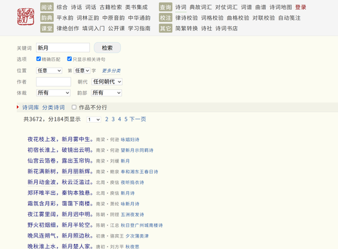The image size is (338, 249).
Task: Open the 词话 menu item
Action: click(x=91, y=7)
